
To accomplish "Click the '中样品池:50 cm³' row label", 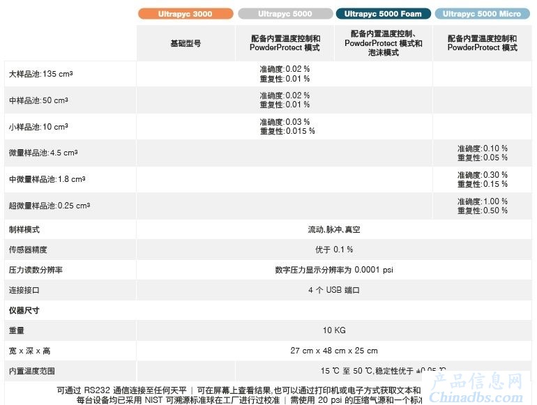I will pos(38,100).
